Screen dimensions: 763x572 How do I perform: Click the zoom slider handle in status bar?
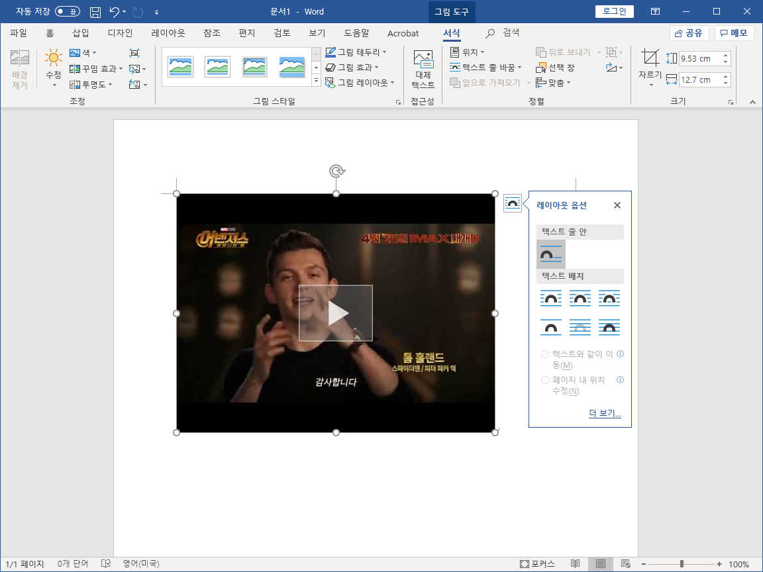click(682, 564)
